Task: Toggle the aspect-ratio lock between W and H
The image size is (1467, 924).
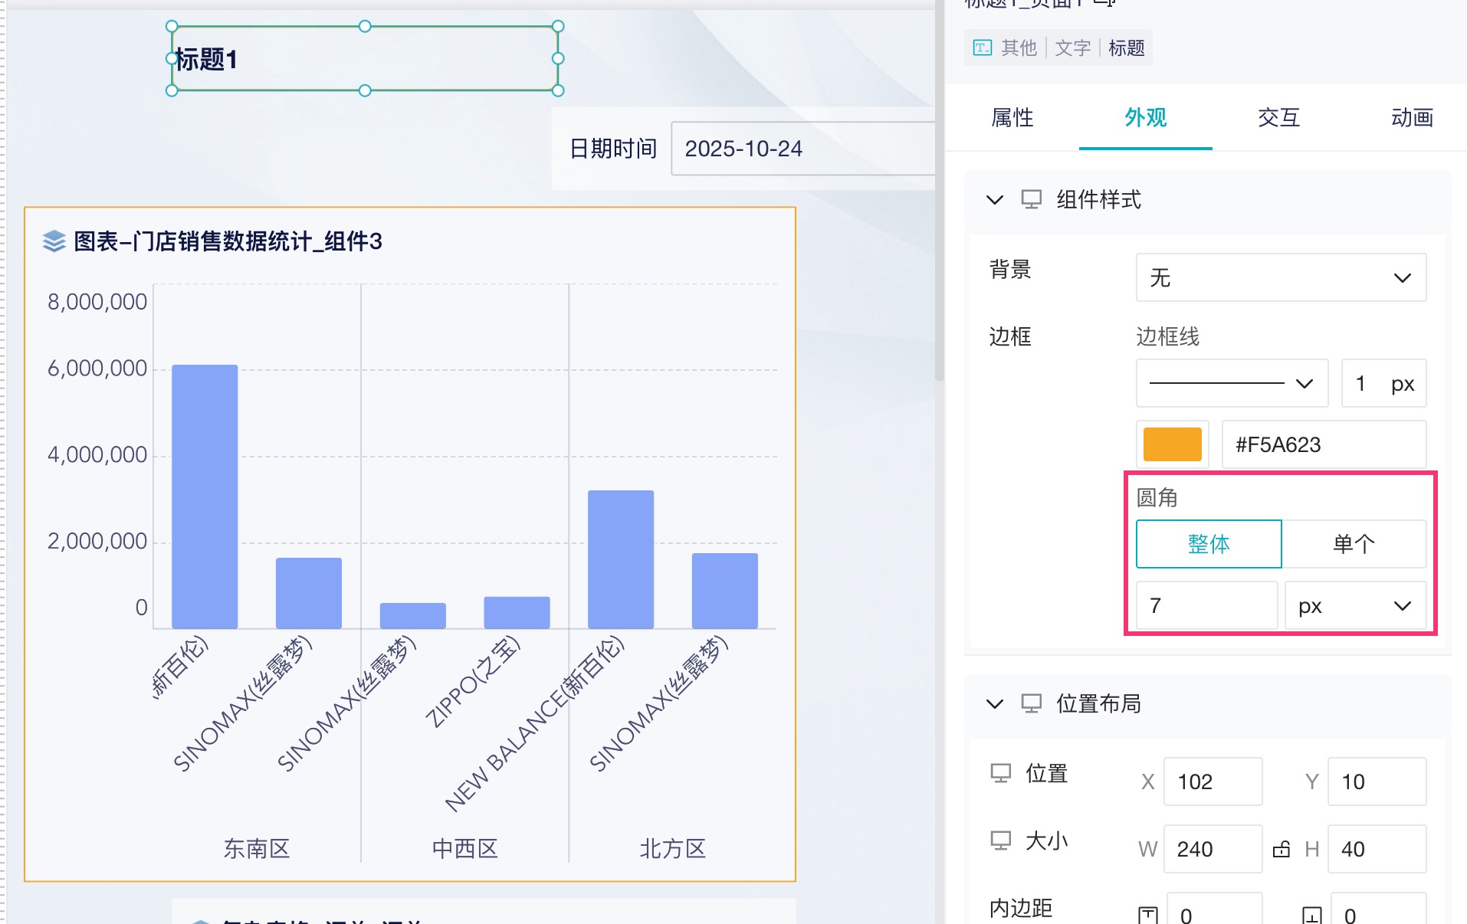Action: (1282, 849)
